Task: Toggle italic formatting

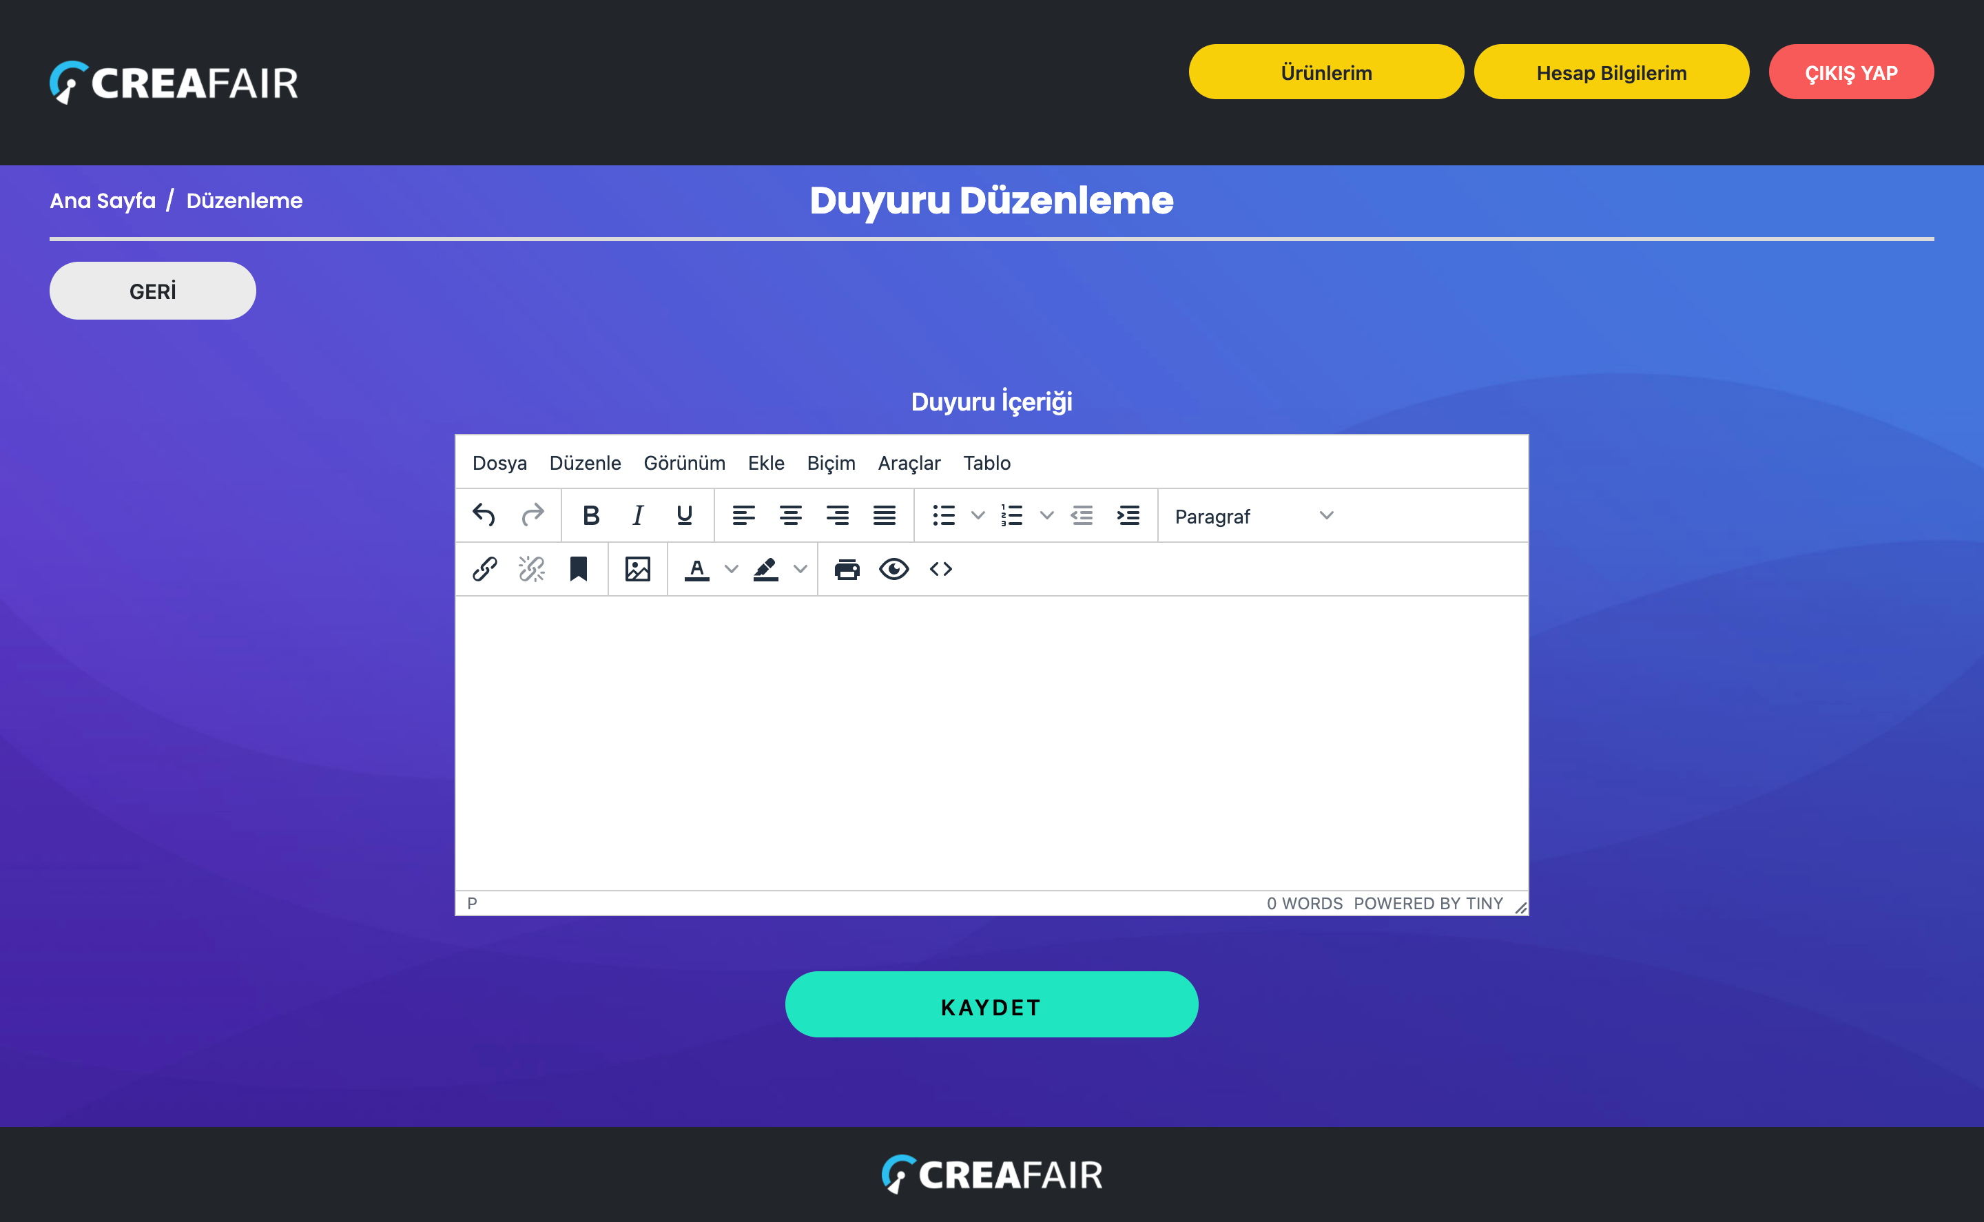Action: click(x=638, y=515)
